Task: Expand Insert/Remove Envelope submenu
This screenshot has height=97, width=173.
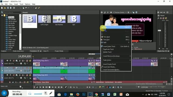Action: click(x=116, y=56)
